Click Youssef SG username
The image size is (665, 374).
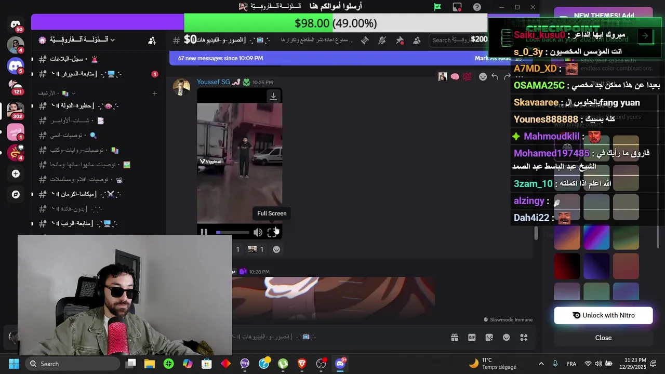(x=213, y=82)
